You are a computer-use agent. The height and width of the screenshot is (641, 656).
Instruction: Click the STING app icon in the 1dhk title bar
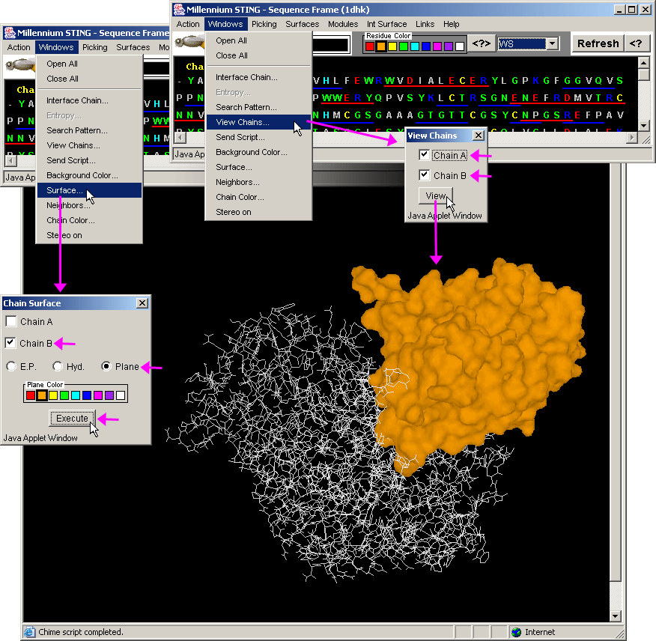coord(180,9)
